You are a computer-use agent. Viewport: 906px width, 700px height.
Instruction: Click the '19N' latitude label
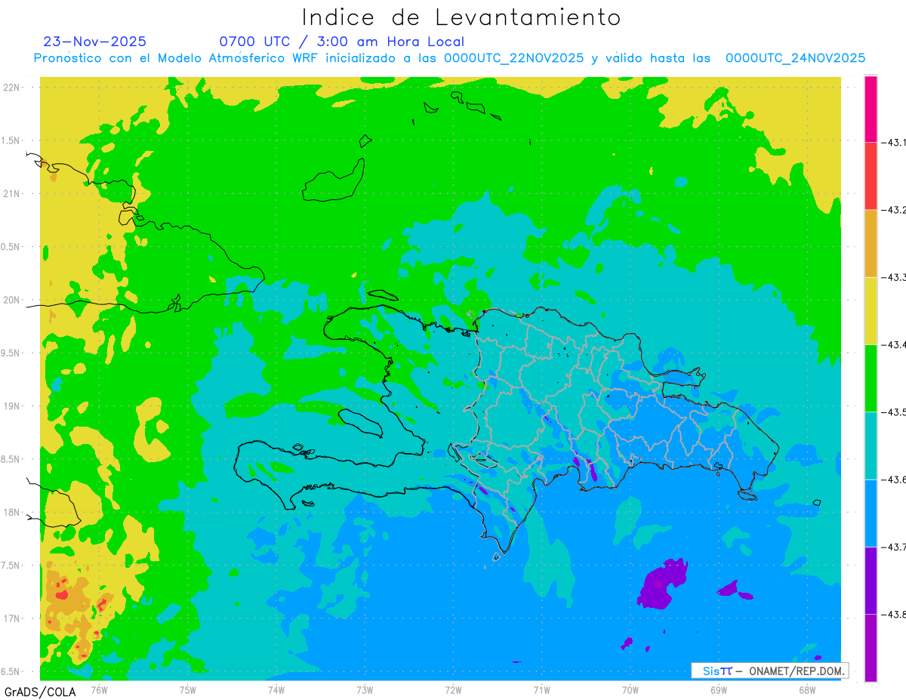(12, 406)
